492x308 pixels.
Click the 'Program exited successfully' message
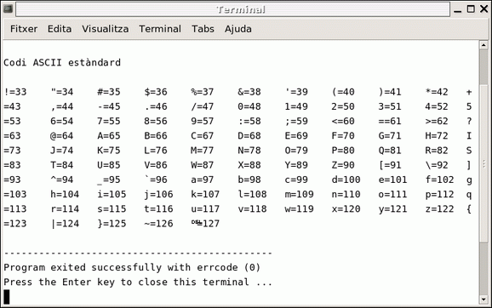pyautogui.click(x=132, y=267)
